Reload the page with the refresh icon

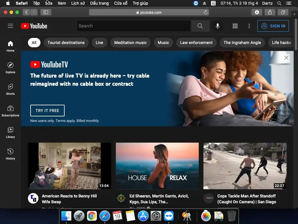(x=205, y=12)
